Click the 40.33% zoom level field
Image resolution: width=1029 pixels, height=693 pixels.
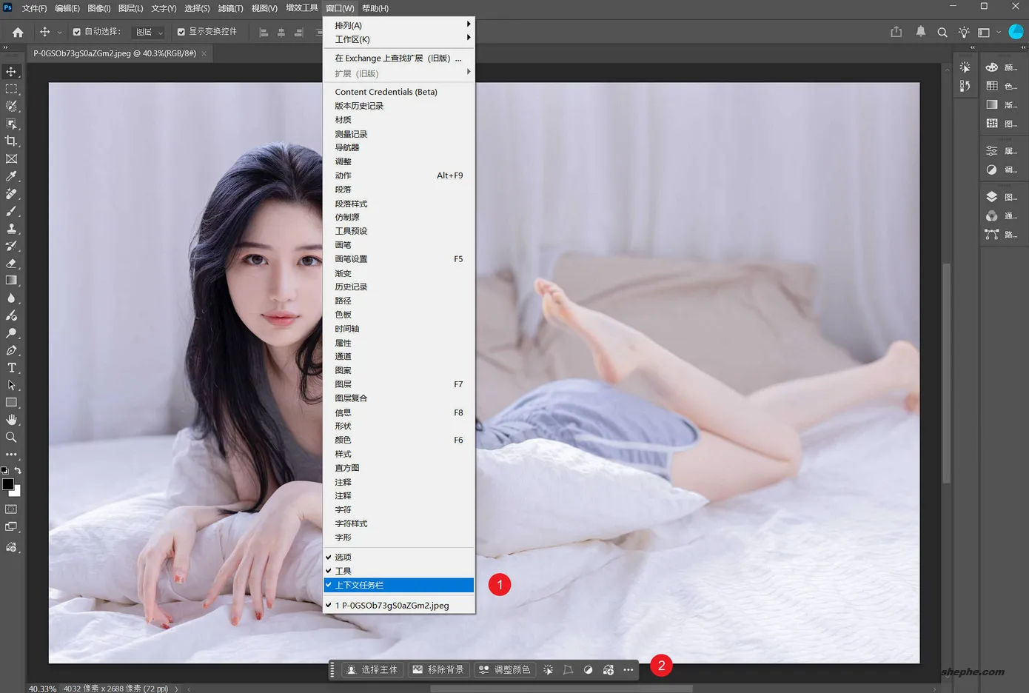pyautogui.click(x=42, y=689)
